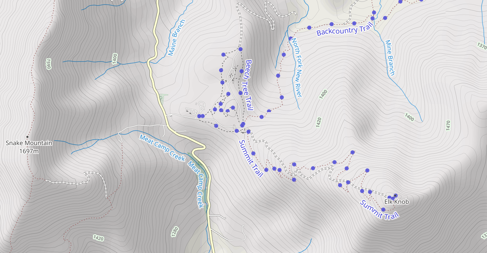Click the Elk Knob label
Viewport: 487px width, 253px height.
point(397,202)
